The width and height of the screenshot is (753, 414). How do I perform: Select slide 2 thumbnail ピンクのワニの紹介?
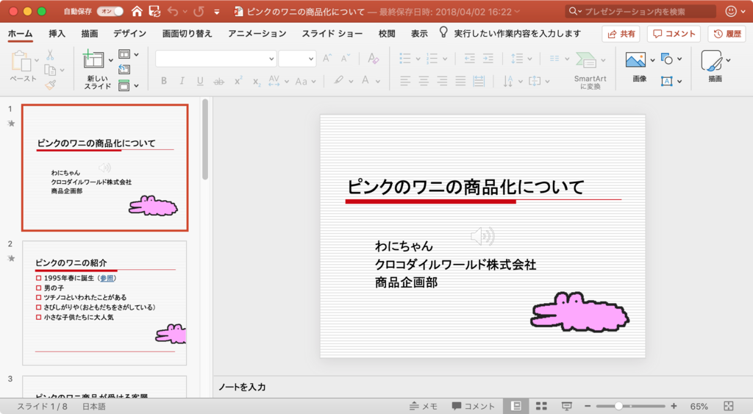pyautogui.click(x=104, y=302)
